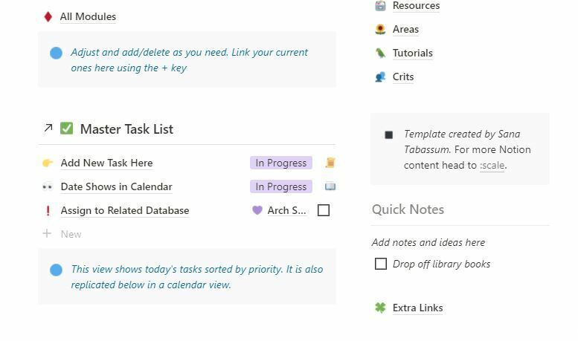Image resolution: width=578 pixels, height=341 pixels.
Task: Click the red exclamation mark task icon
Action: (48, 211)
